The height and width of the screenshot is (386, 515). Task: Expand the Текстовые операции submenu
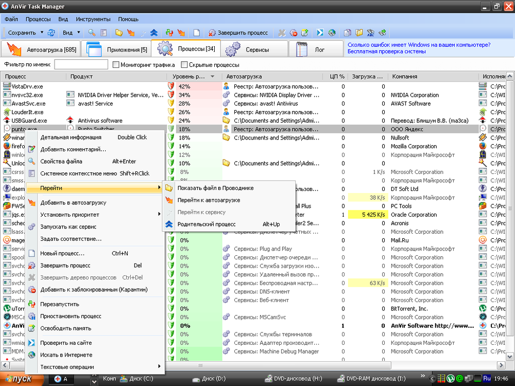click(x=159, y=366)
